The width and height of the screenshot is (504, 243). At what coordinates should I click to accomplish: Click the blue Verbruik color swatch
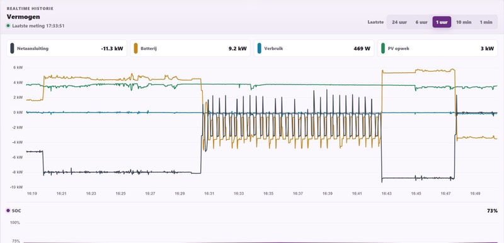tap(259, 48)
